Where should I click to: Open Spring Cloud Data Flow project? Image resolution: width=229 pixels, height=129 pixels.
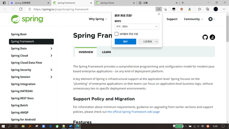coord(26,63)
